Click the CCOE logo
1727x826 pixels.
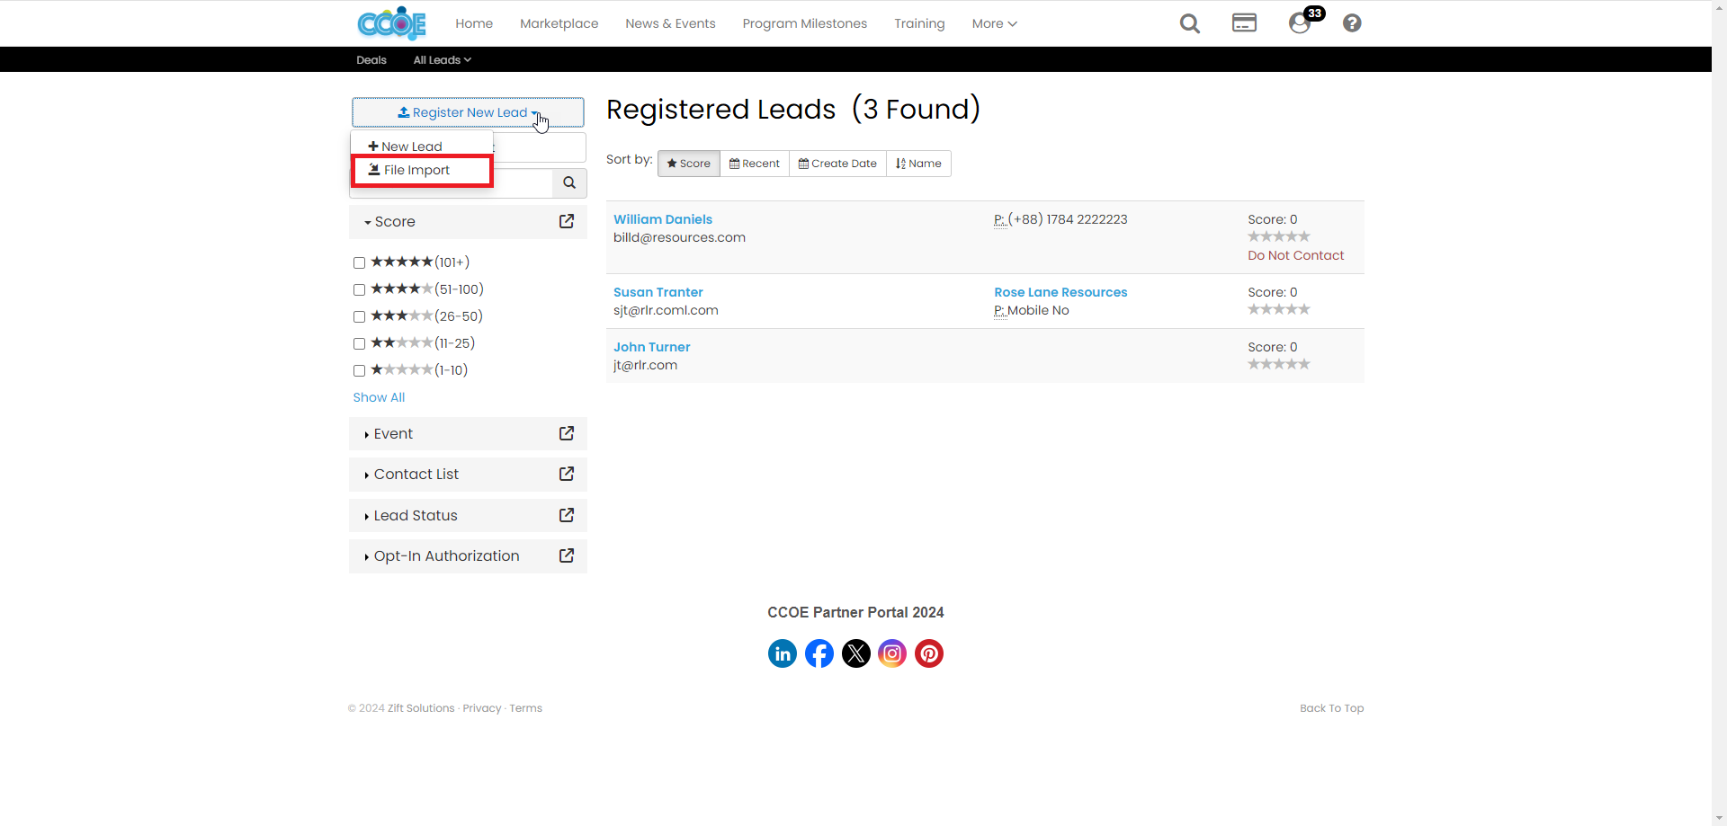[391, 23]
